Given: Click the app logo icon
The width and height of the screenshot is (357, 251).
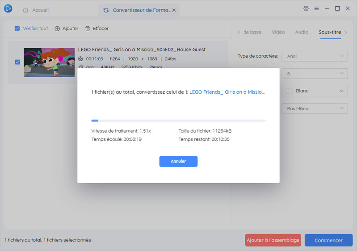Looking at the screenshot, I should 8,9.
